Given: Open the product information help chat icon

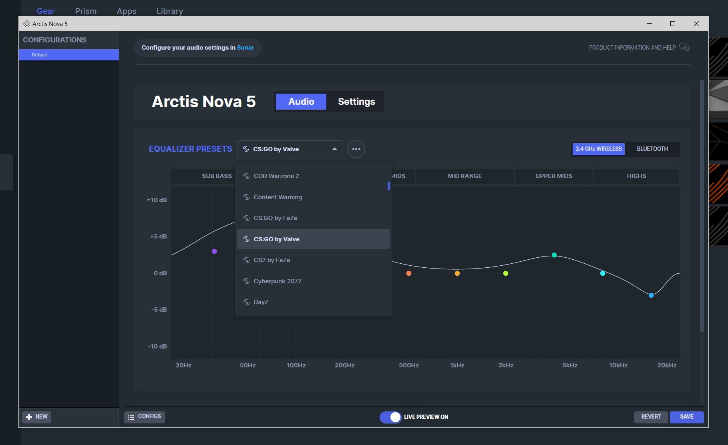Looking at the screenshot, I should (x=684, y=47).
